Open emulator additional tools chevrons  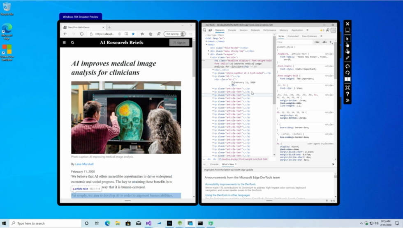347,100
